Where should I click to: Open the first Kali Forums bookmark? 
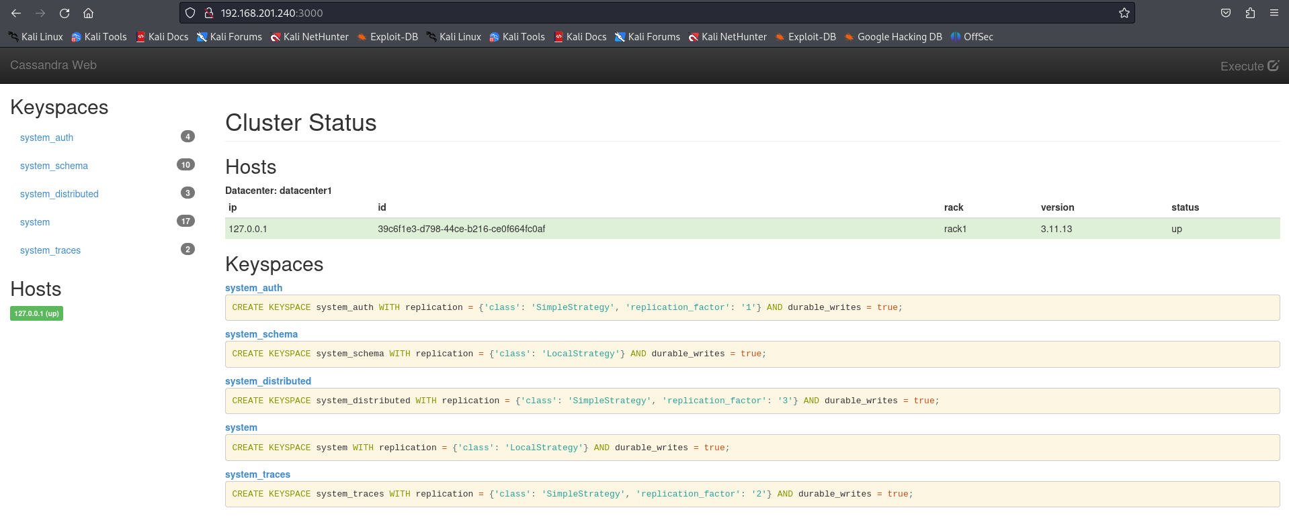229,37
